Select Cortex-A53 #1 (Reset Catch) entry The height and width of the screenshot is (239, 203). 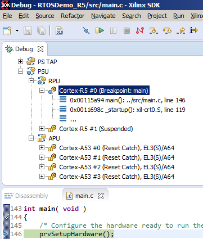117,157
